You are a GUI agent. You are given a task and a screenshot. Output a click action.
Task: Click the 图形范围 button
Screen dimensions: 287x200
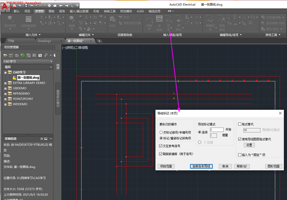point(273,166)
